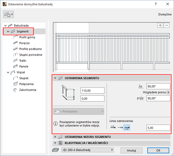The image size is (174, 156).
Task: Click the Ustawienia segmentu header icon
Action: tap(61, 78)
